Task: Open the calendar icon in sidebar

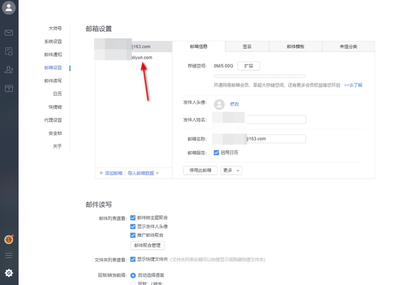Action: (x=9, y=89)
